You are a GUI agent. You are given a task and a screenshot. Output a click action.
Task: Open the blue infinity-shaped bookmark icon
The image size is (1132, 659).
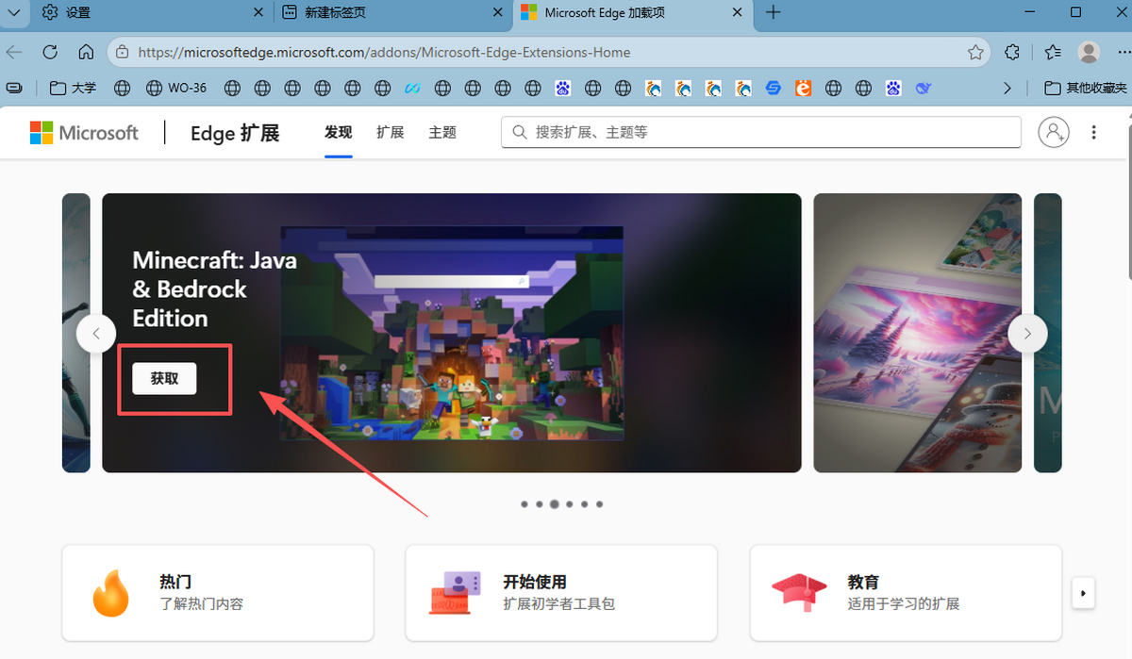click(x=412, y=88)
